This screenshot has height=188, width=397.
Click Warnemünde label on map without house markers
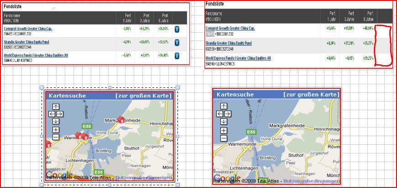coord(243,144)
